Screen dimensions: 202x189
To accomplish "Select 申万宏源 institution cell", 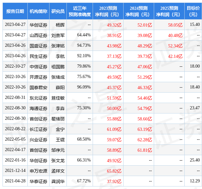I will [38, 171].
